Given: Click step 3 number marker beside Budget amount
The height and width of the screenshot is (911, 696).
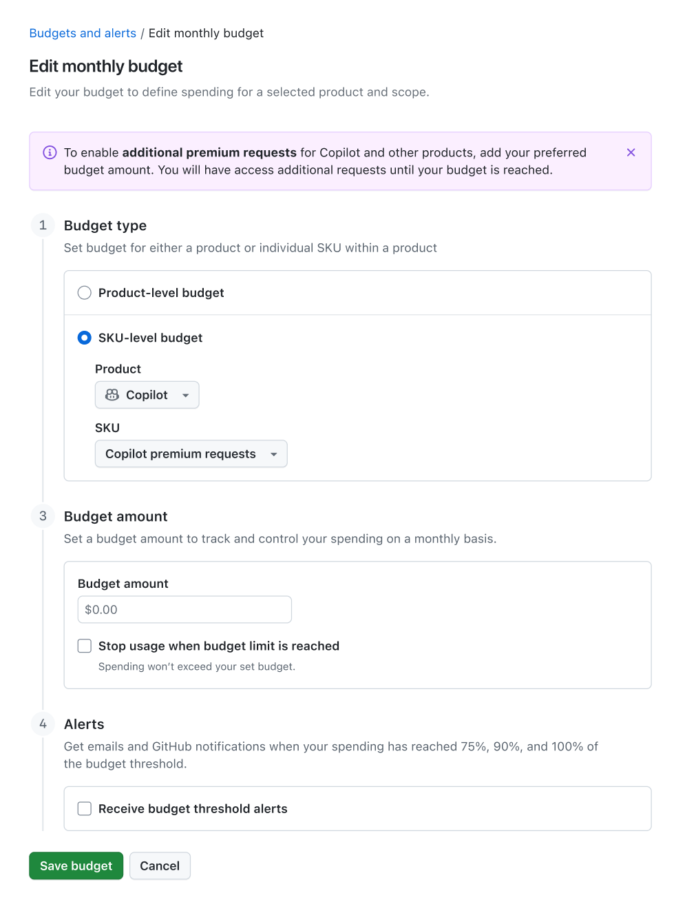Looking at the screenshot, I should coord(43,516).
